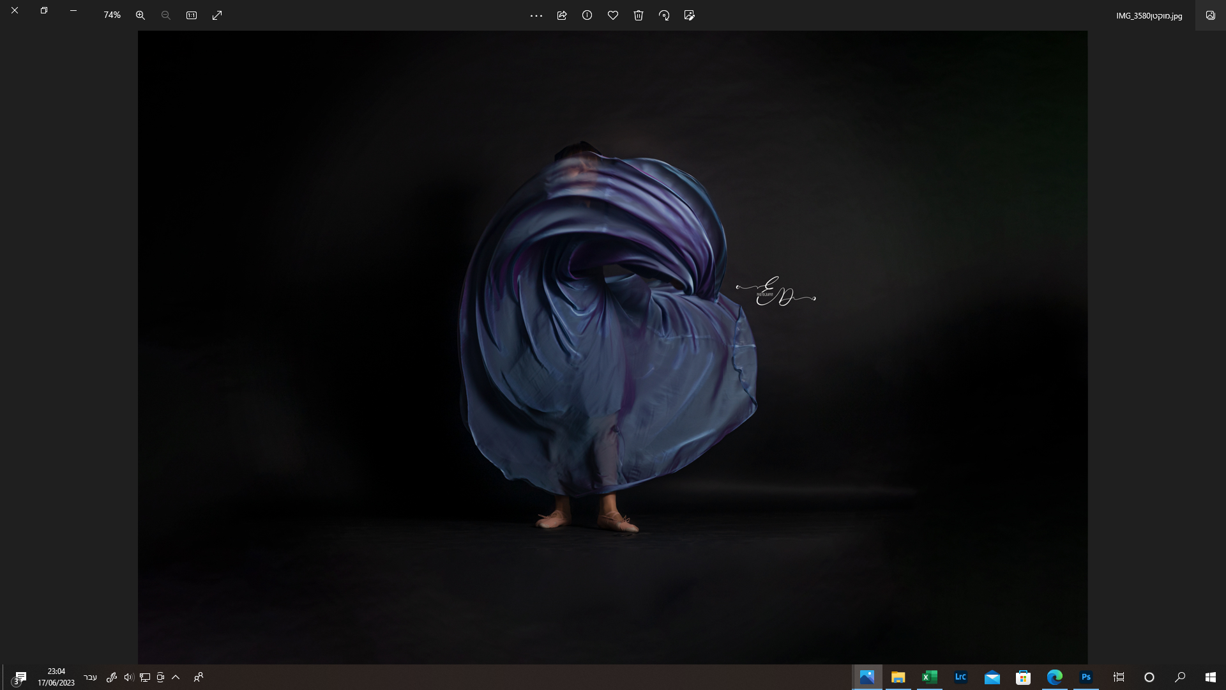This screenshot has height=690, width=1226.
Task: Open notifications showing 3 alerts
Action: [18, 677]
